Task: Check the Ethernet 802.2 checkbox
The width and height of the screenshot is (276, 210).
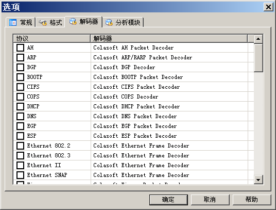Action: pyautogui.click(x=20, y=146)
